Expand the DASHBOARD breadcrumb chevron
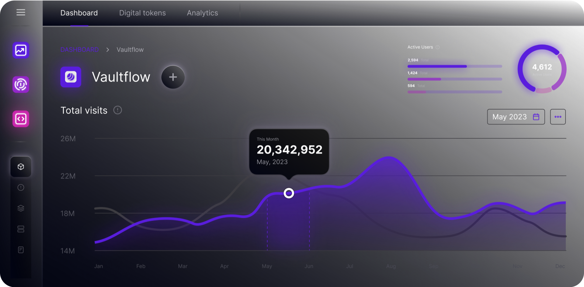 tap(107, 49)
